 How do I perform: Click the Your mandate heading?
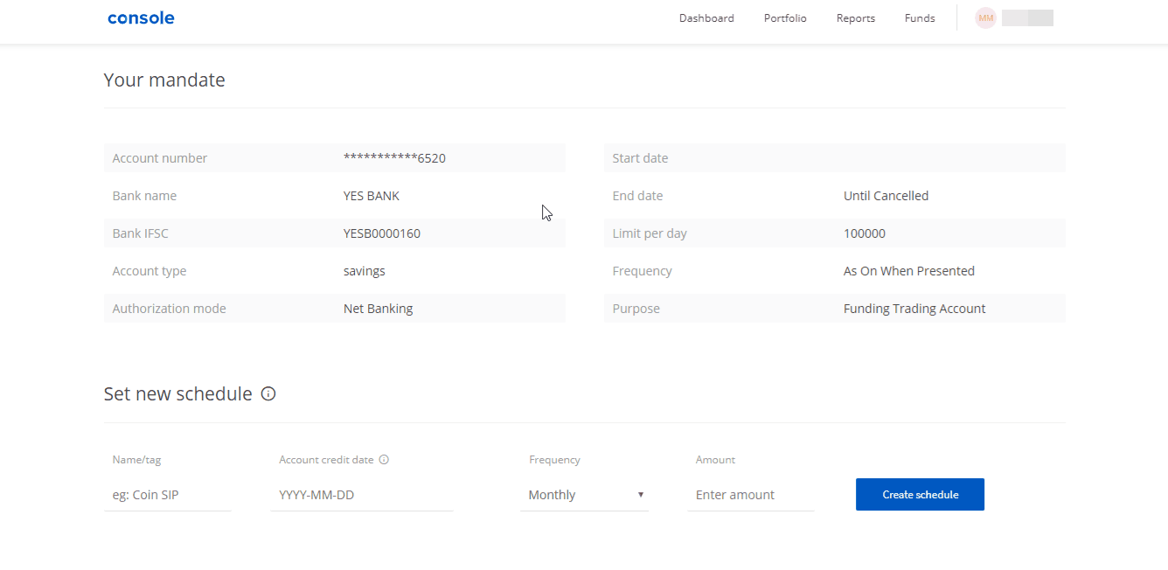164,80
